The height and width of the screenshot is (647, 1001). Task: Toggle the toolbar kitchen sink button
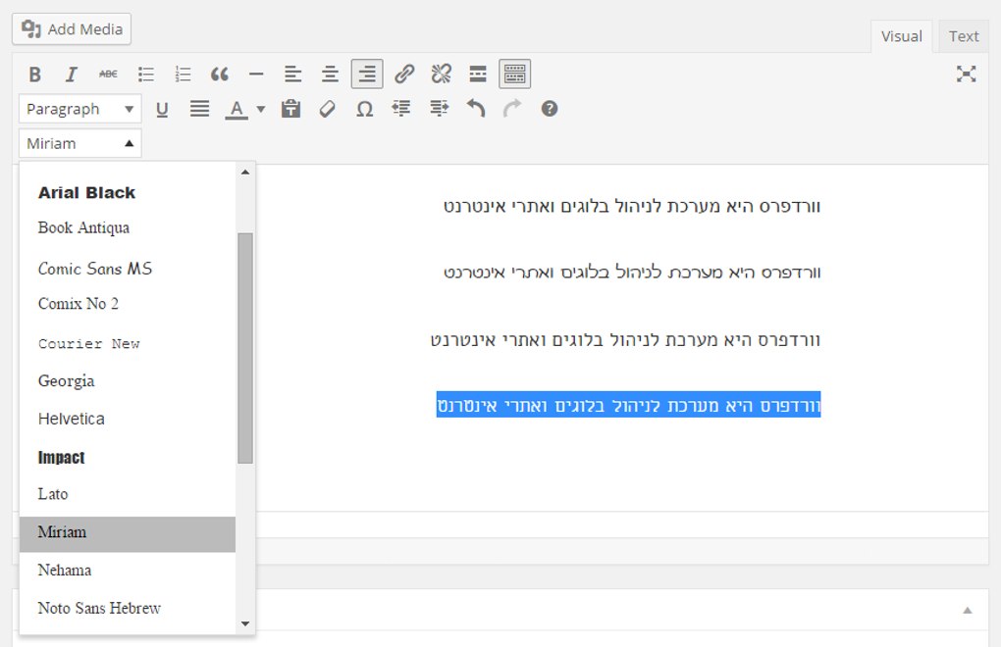pos(514,75)
